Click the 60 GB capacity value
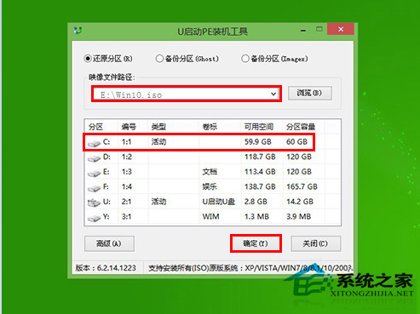 point(296,141)
